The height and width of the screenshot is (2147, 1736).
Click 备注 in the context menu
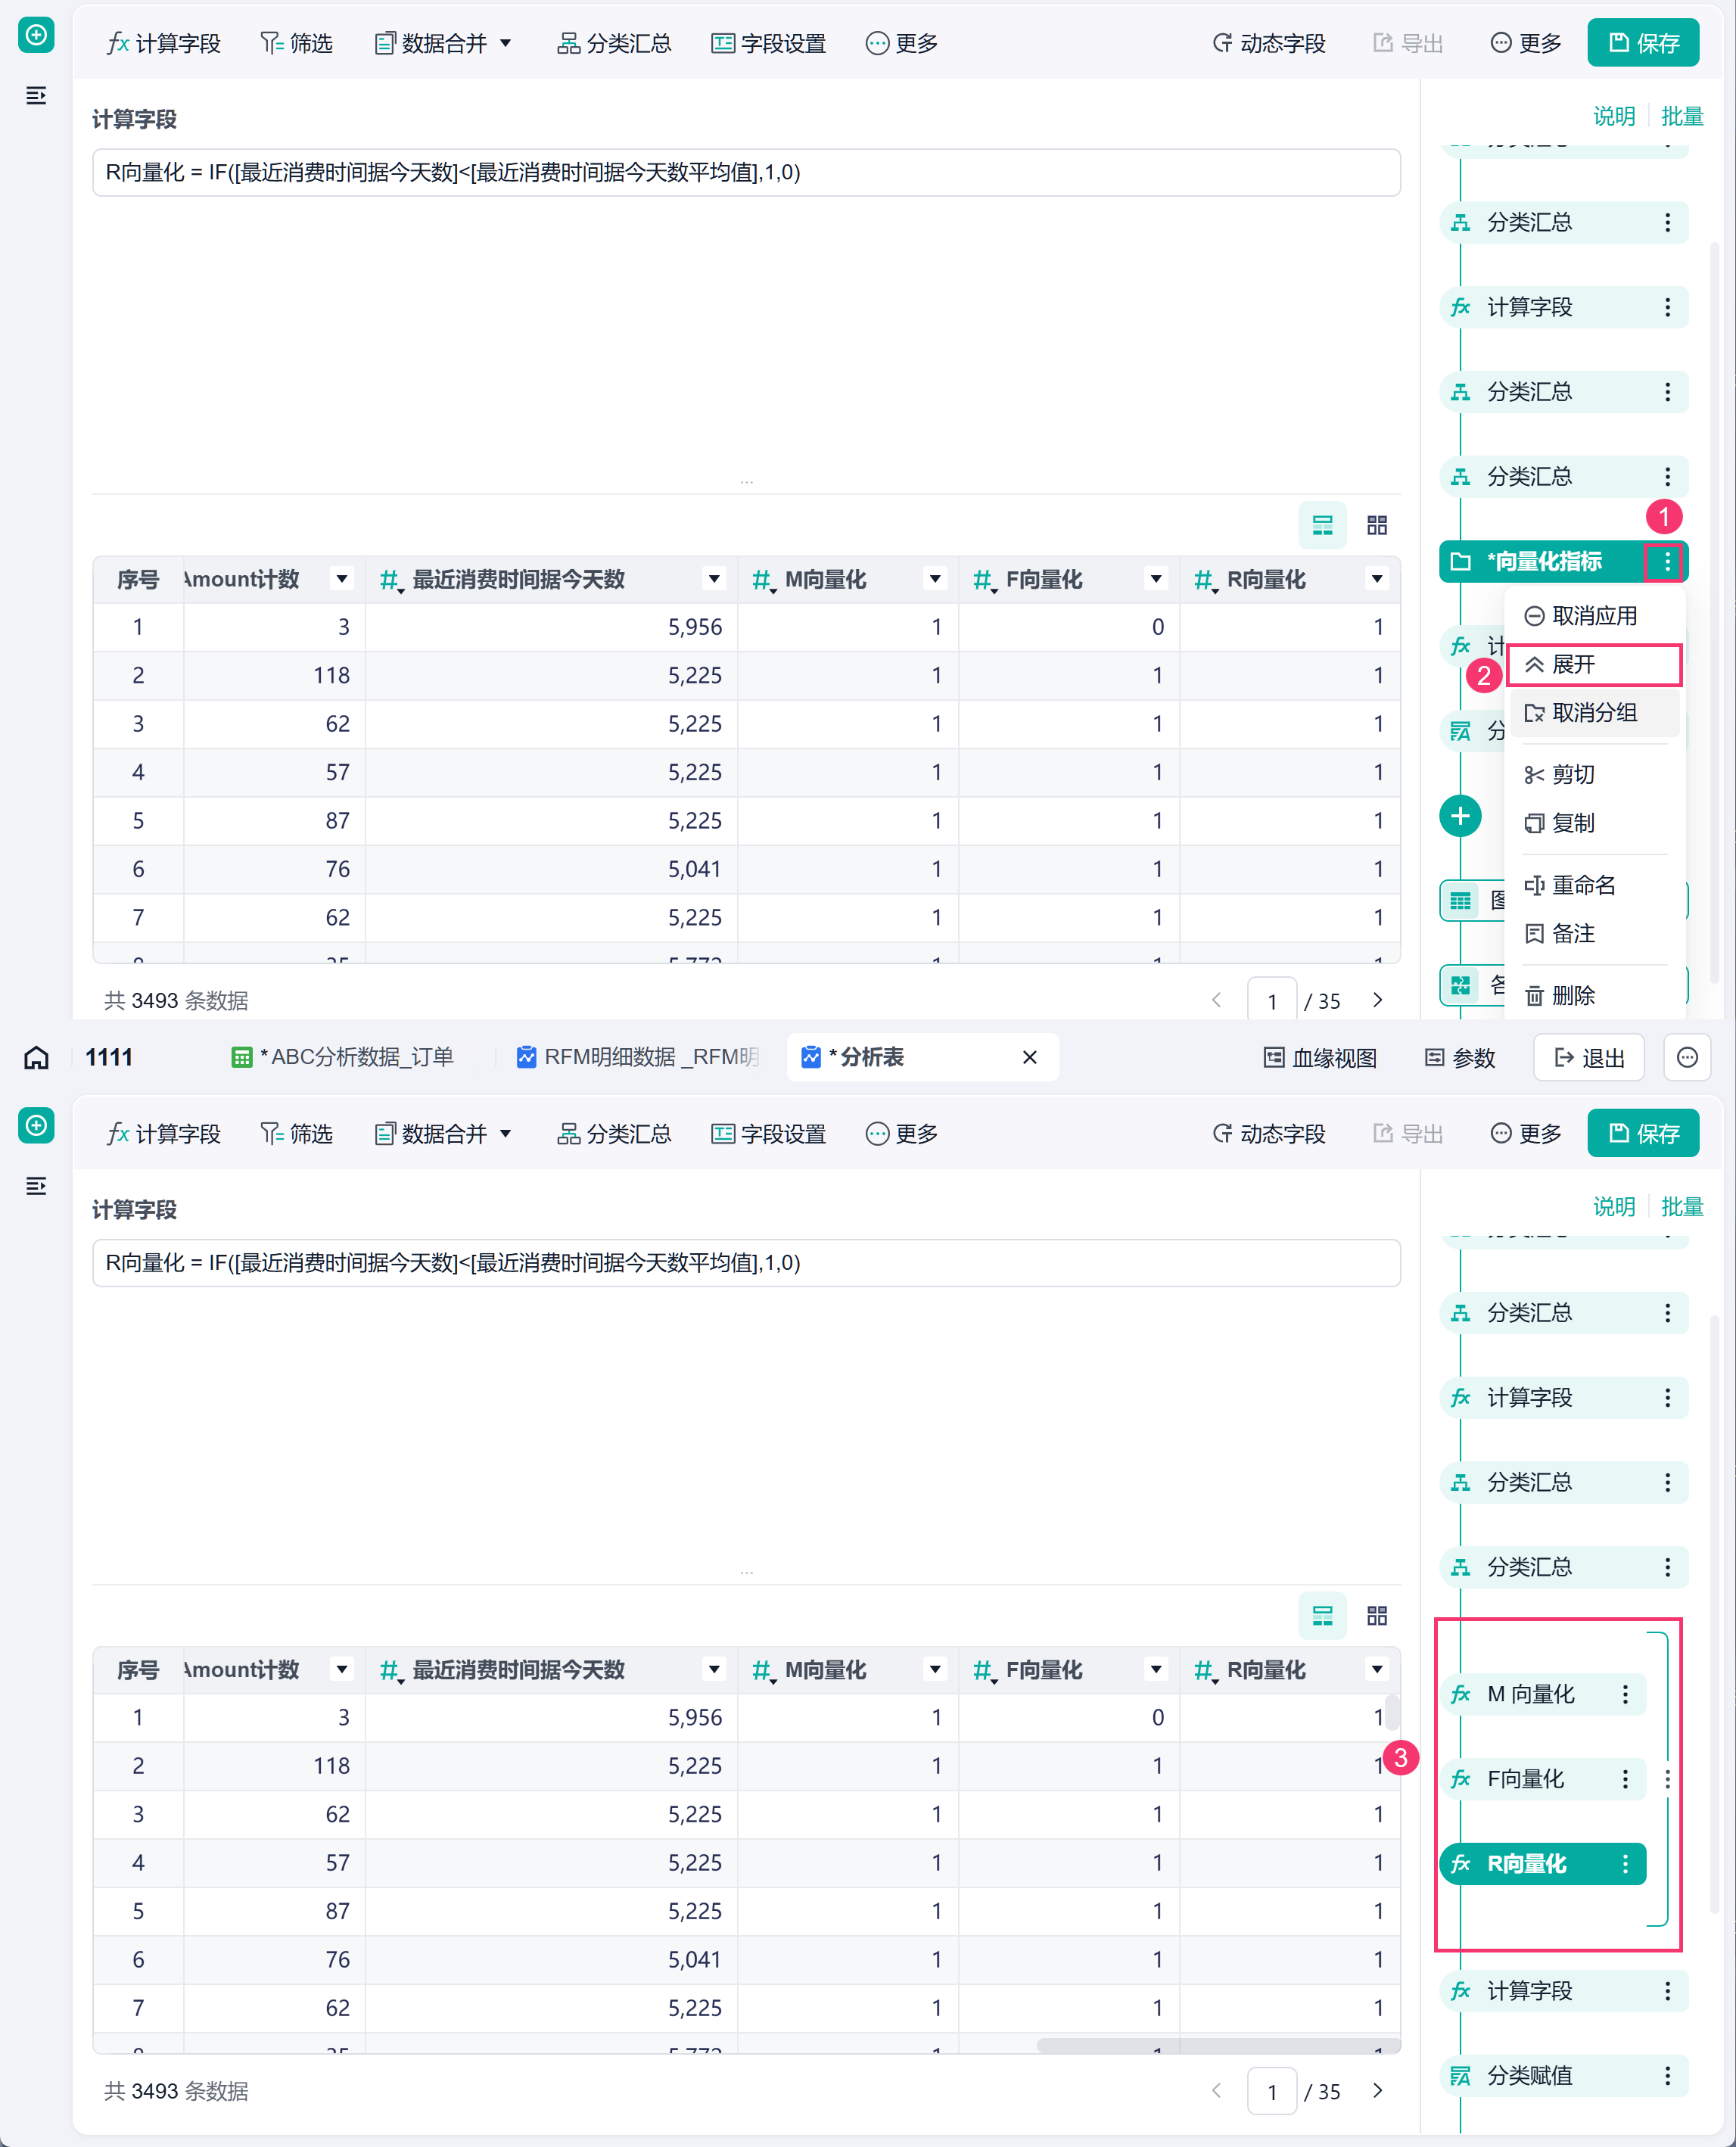1560,933
